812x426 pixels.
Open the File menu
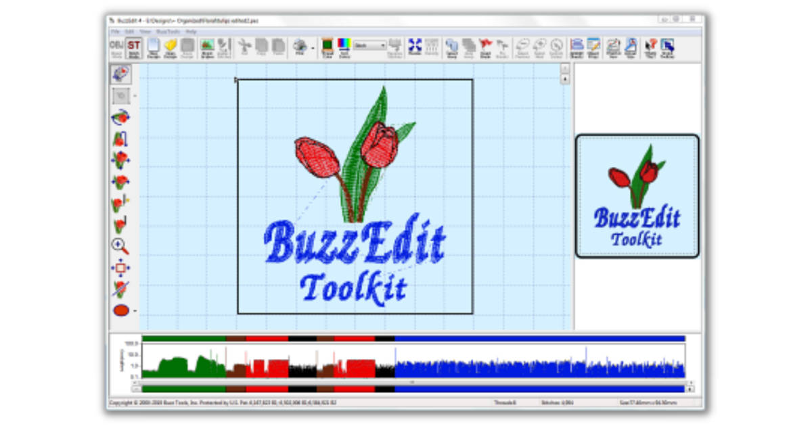click(115, 31)
